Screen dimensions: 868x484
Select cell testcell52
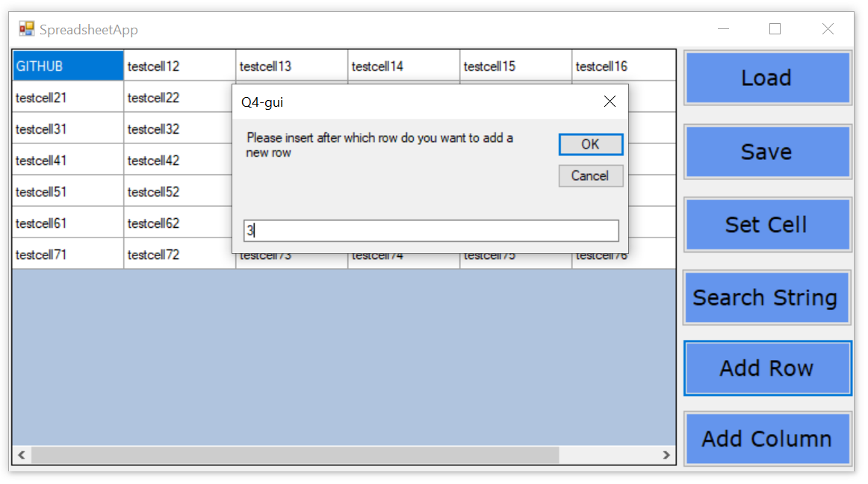[x=178, y=192]
